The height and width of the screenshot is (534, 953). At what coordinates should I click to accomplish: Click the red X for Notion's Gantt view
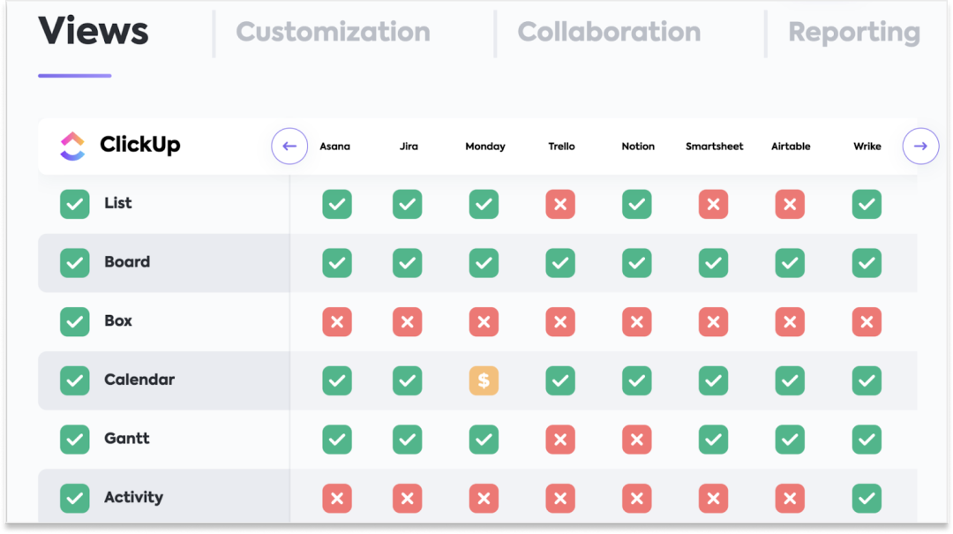(637, 439)
